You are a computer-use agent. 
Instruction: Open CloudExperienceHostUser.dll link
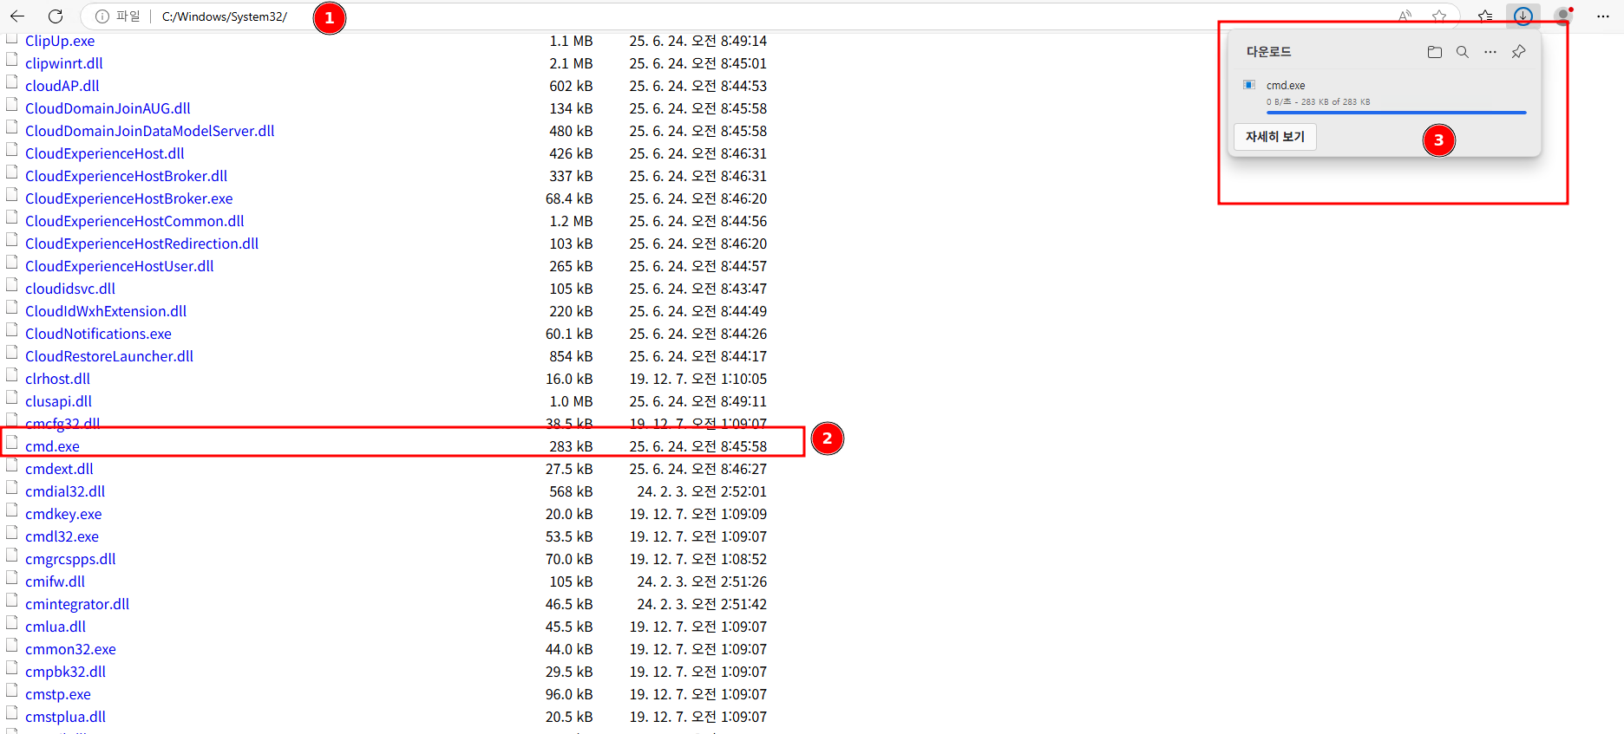[x=119, y=266]
